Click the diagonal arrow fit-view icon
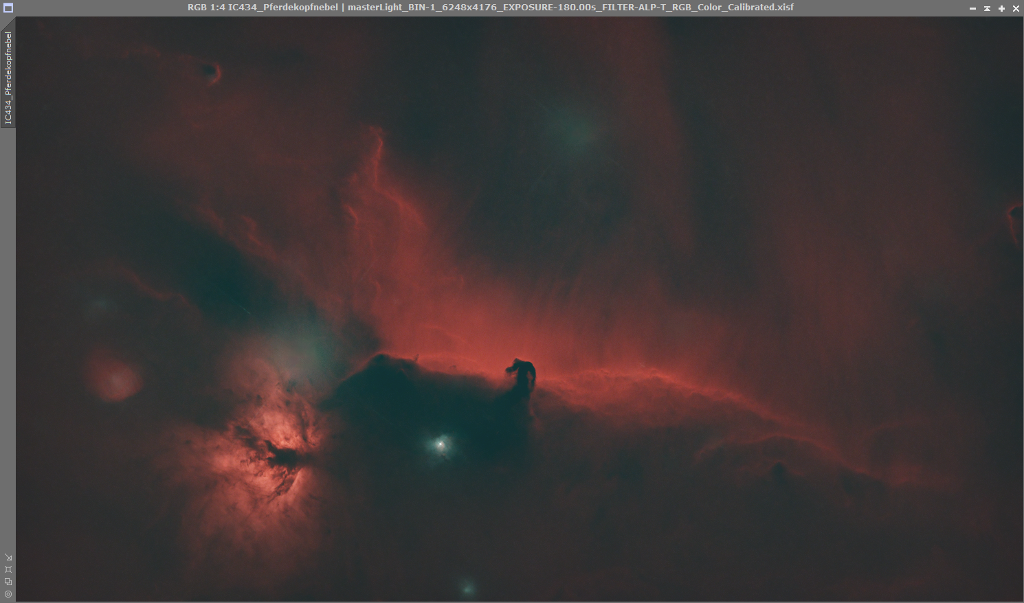Screen dimensions: 1024x603 8,557
